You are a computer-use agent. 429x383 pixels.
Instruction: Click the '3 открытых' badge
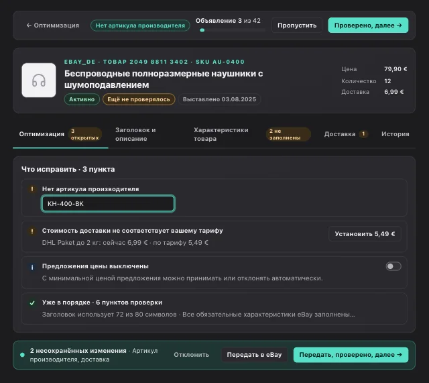pyautogui.click(x=85, y=134)
